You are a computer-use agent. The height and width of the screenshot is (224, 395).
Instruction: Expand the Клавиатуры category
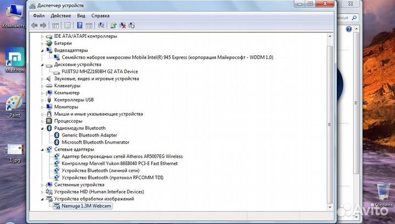pyautogui.click(x=42, y=86)
